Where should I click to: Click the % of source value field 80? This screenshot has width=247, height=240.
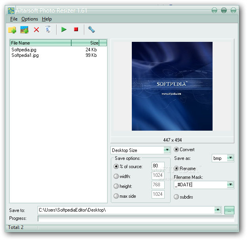(158, 166)
